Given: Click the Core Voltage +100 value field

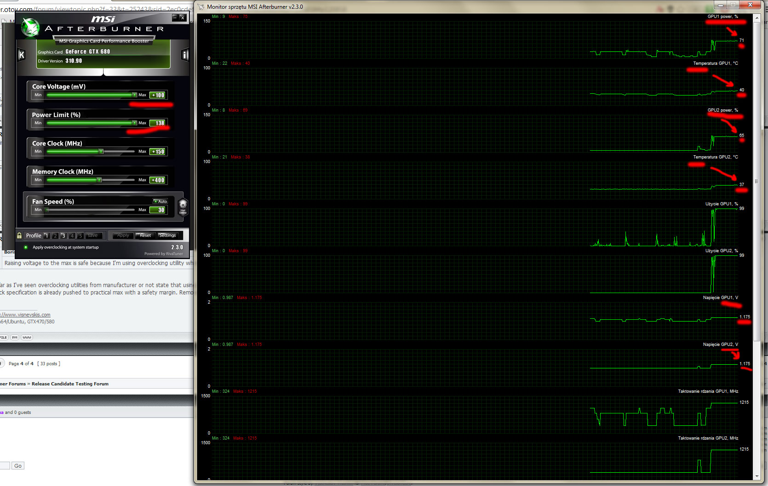Looking at the screenshot, I should tap(158, 95).
